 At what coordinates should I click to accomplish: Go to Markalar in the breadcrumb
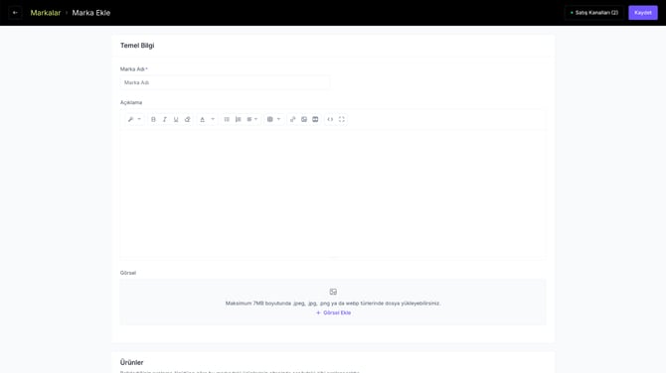46,13
